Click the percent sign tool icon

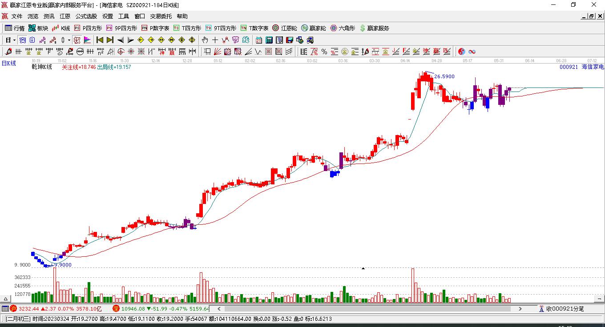324,52
